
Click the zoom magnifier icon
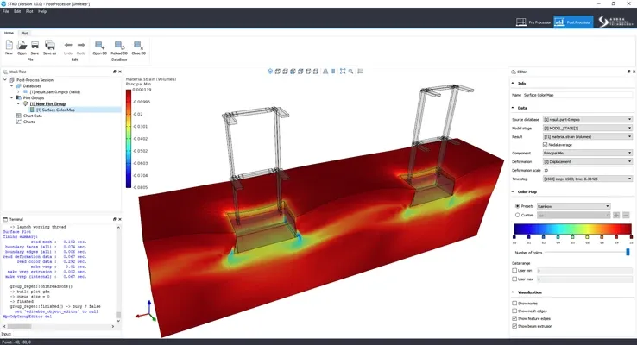(350, 72)
